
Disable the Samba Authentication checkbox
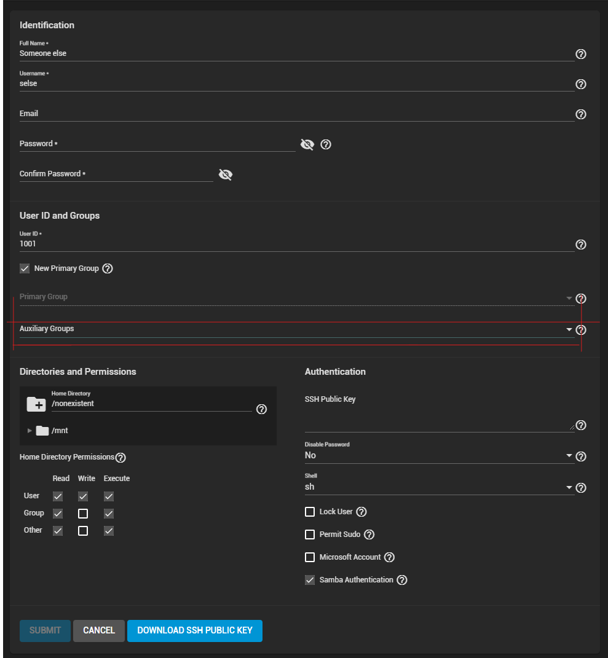point(310,580)
